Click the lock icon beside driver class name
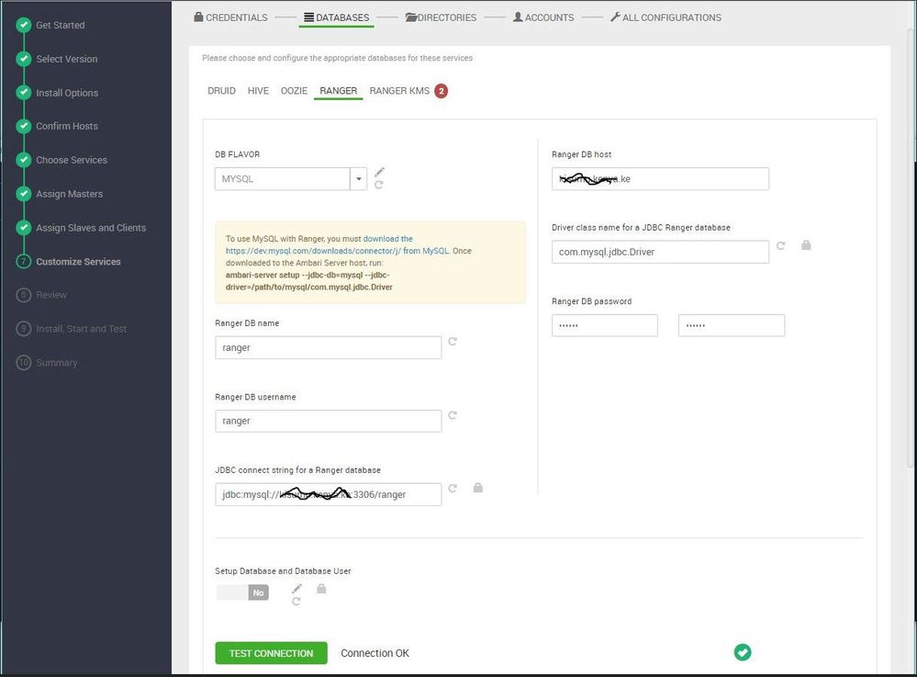This screenshot has width=917, height=677. [806, 245]
